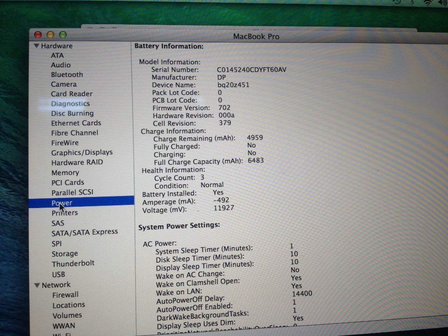Image resolution: width=448 pixels, height=336 pixels.
Task: Click the MacBook Pro window title bar
Action: (x=256, y=36)
